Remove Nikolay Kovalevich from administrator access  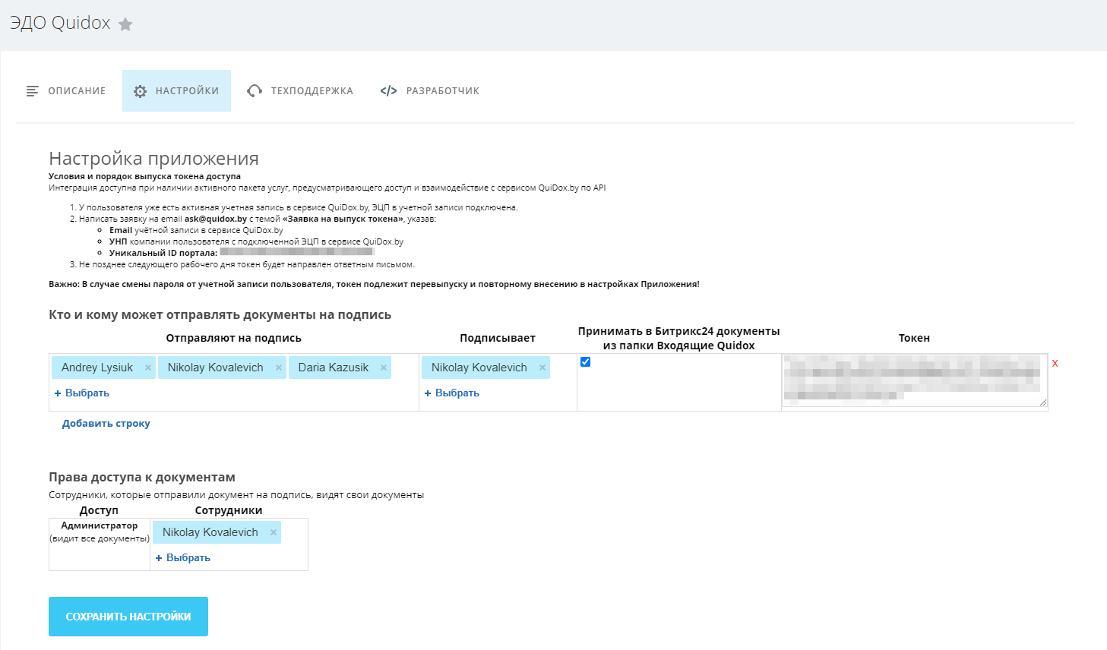tap(274, 532)
